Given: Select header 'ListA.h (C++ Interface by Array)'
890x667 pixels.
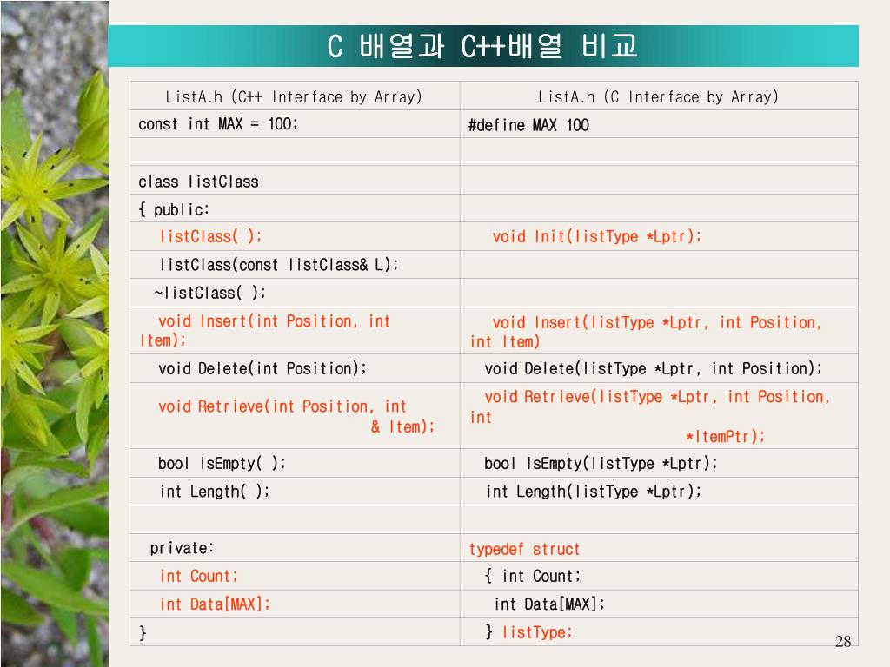Looking at the screenshot, I should (x=294, y=97).
